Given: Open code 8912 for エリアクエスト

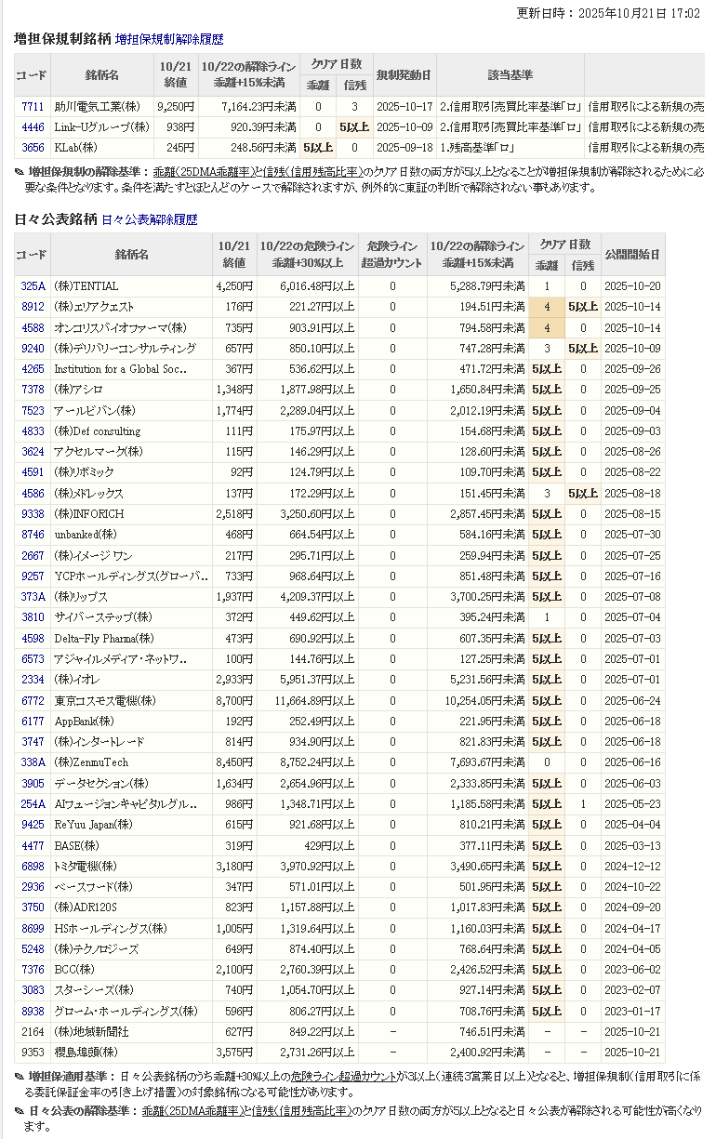Looking at the screenshot, I should point(33,307).
